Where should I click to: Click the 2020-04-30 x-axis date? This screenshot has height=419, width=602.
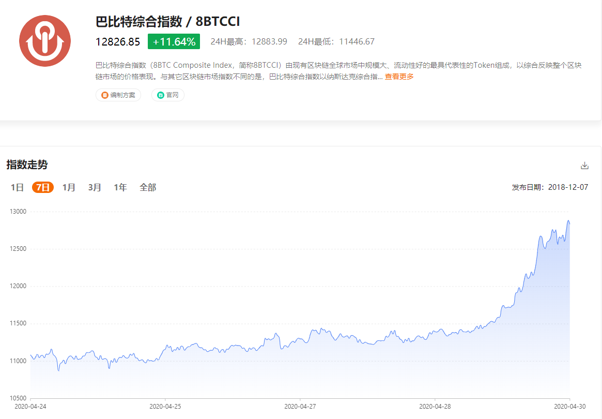pos(570,406)
